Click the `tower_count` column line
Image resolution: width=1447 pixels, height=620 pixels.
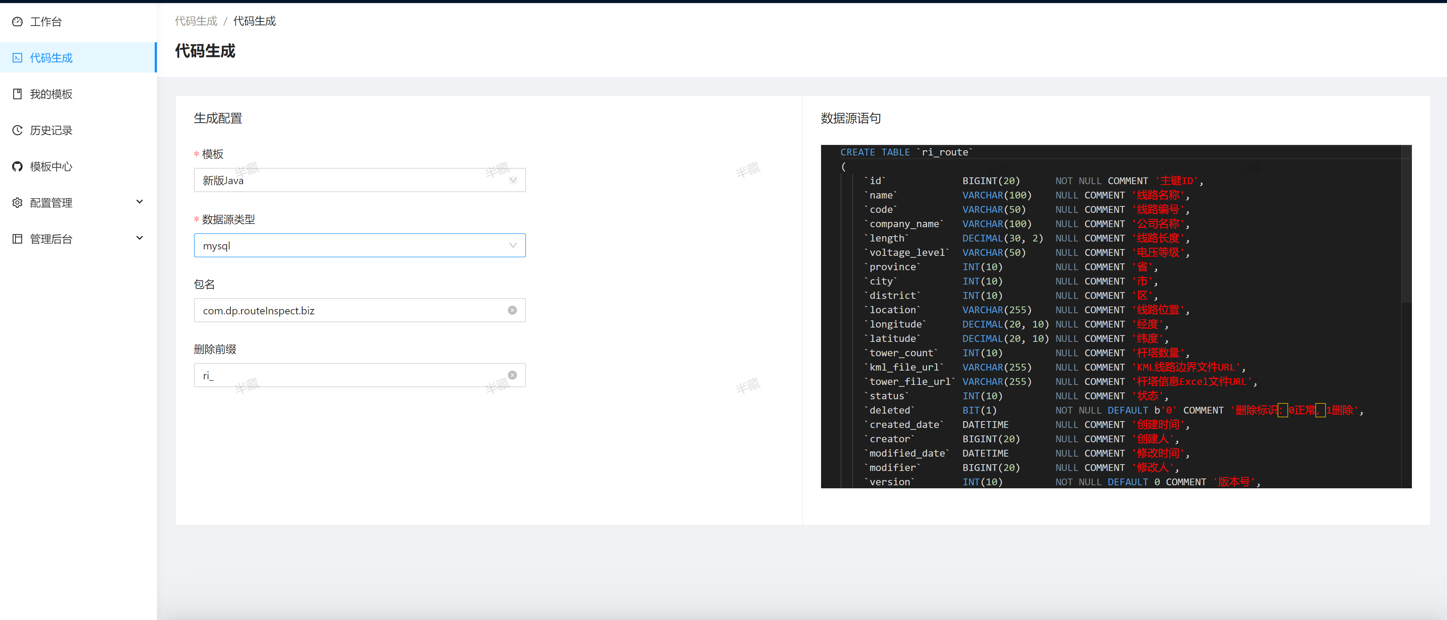[x=1027, y=353]
